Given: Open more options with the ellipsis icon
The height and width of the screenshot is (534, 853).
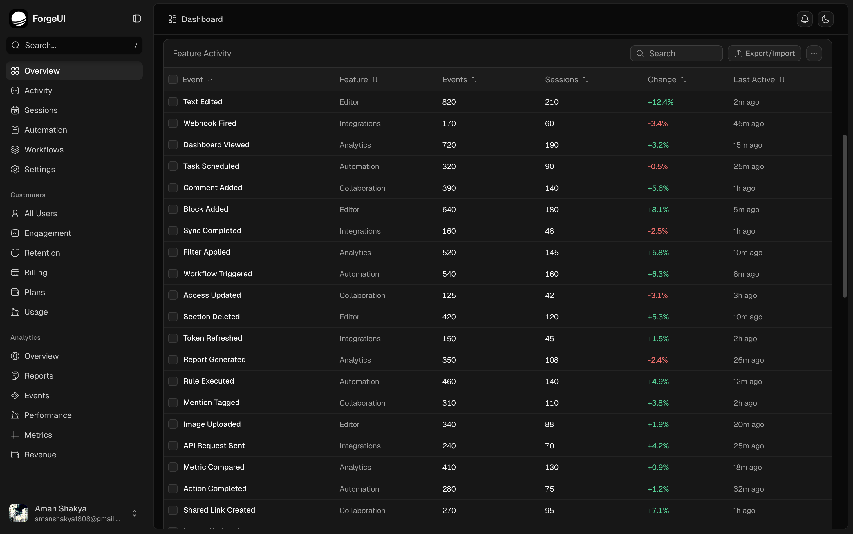Looking at the screenshot, I should tap(814, 53).
